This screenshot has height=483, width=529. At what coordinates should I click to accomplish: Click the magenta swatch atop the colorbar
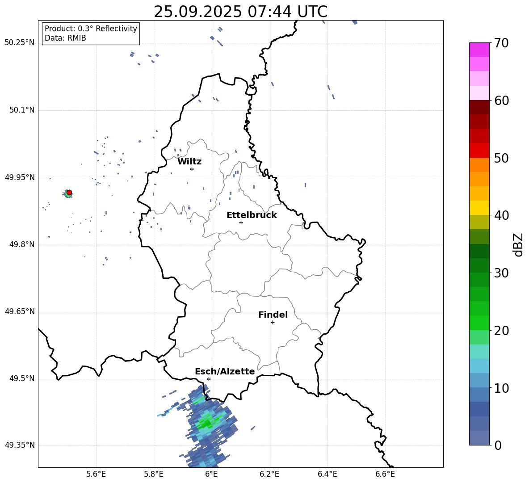pyautogui.click(x=479, y=50)
